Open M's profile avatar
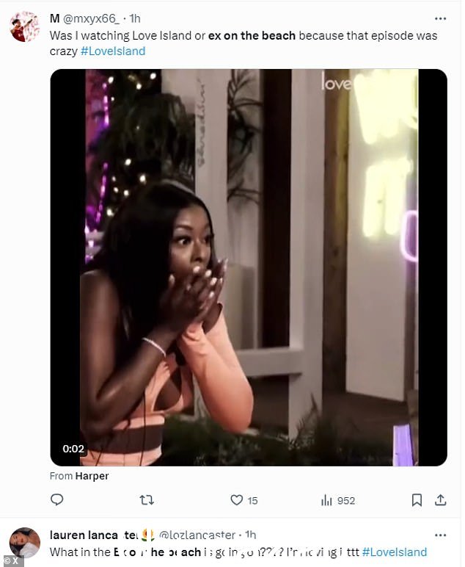 [x=24, y=26]
